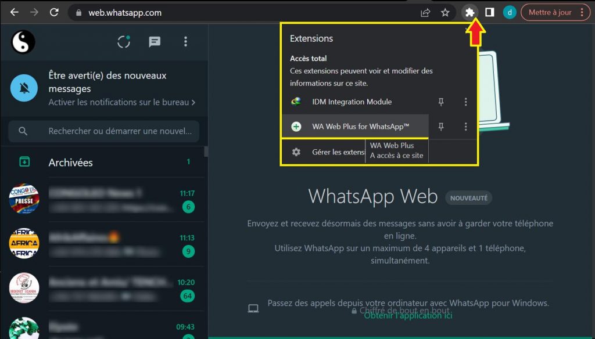Open the WhatsApp Status icon
The image size is (595, 339).
[x=124, y=42]
